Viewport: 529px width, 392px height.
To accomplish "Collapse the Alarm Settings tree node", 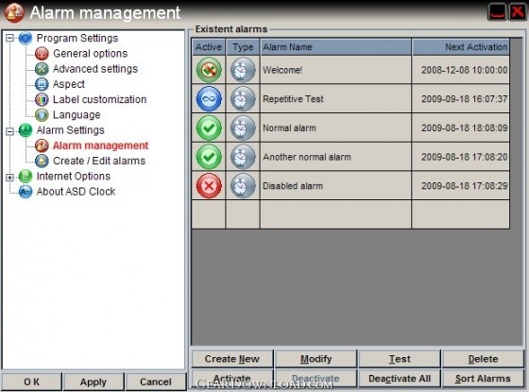I will point(10,131).
